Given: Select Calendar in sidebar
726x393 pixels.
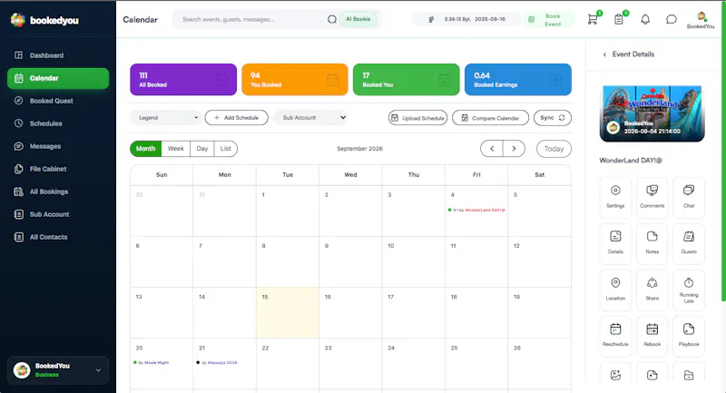Looking at the screenshot, I should [58, 78].
